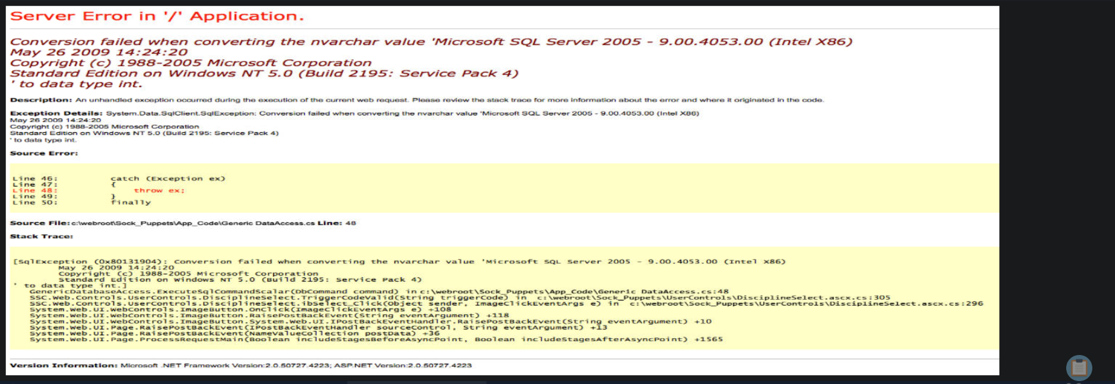This screenshot has height=384, width=1115.
Task: Click the 'Source Error:' heading
Action: point(44,153)
